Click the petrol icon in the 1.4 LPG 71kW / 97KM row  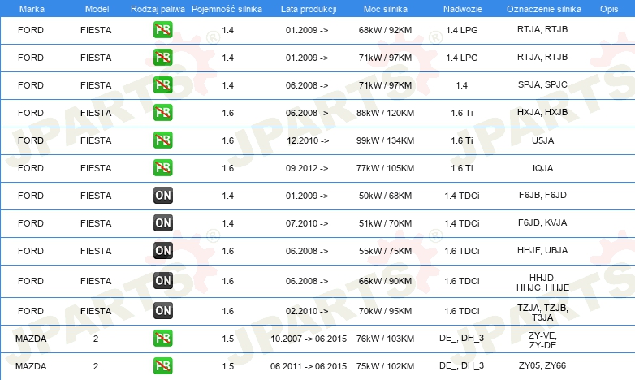(x=162, y=58)
